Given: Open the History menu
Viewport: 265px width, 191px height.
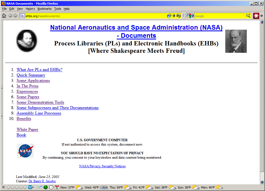Looking at the screenshot, I should pos(30,9).
